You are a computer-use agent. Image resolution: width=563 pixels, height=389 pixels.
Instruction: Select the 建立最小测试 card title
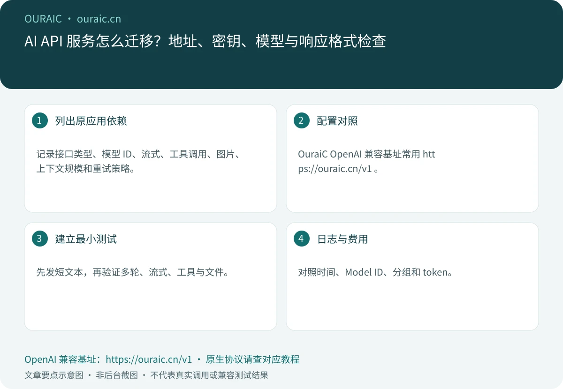[x=86, y=239]
